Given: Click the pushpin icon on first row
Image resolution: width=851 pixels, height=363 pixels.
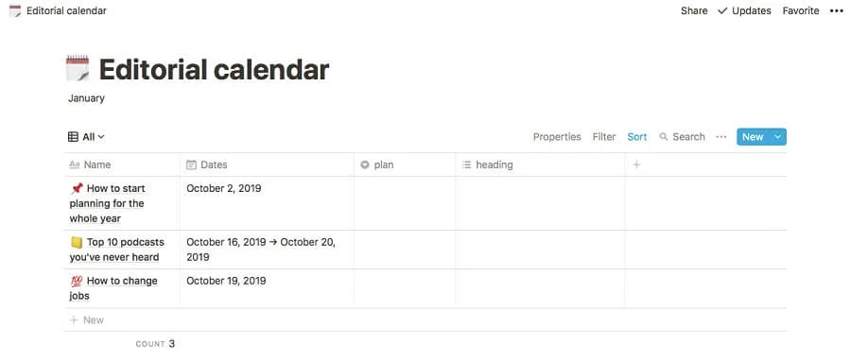Looking at the screenshot, I should point(77,188).
